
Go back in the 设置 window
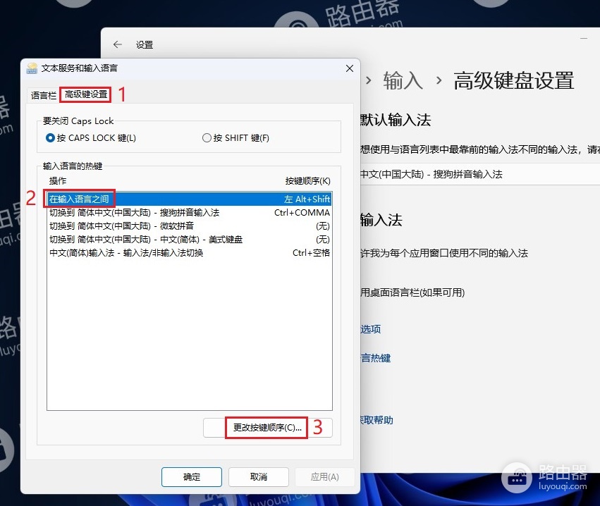click(118, 44)
